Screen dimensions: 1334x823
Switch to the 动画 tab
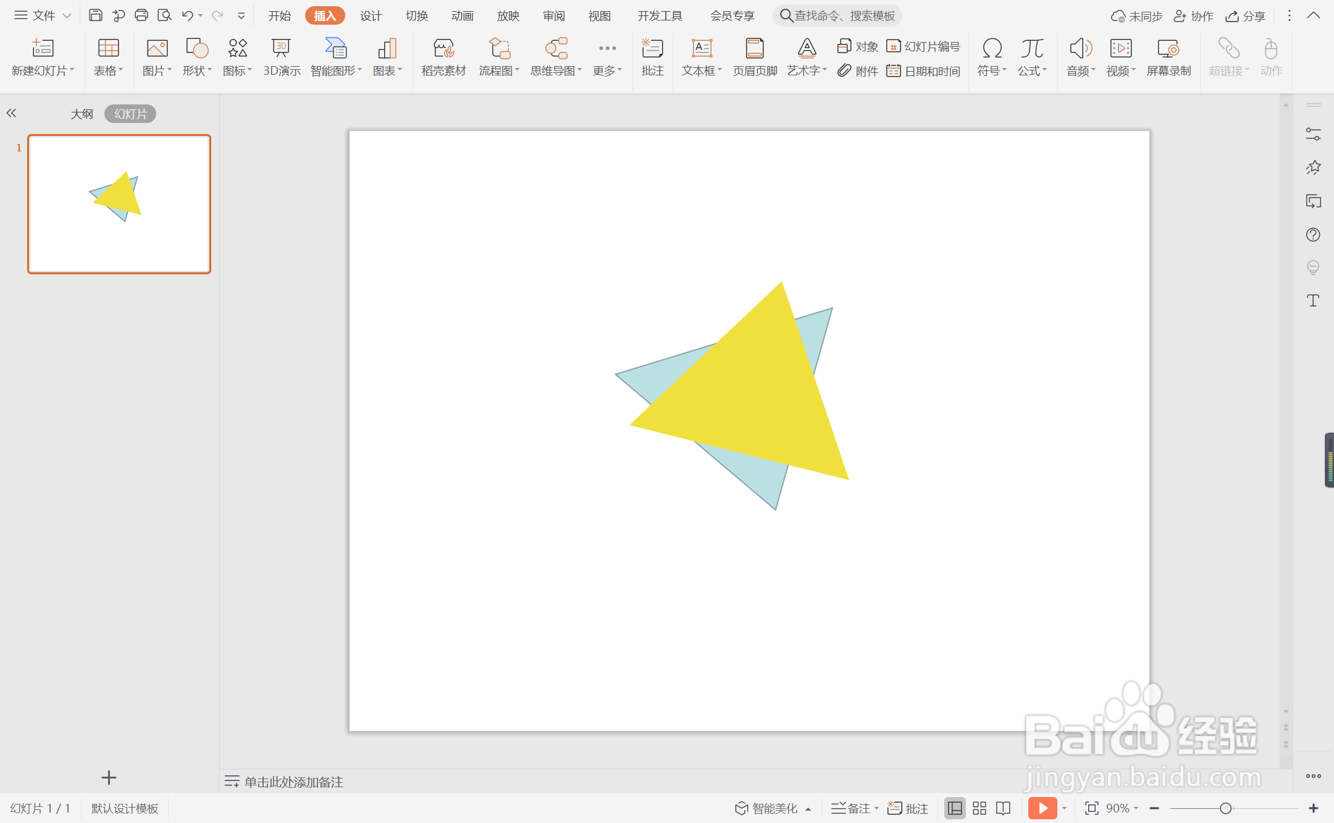(463, 15)
